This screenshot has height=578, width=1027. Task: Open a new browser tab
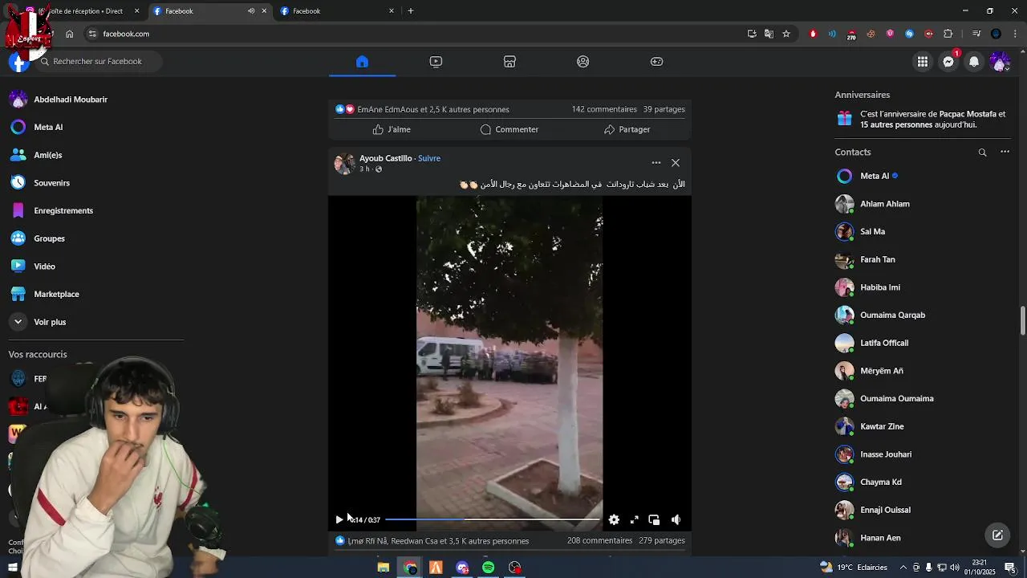[x=411, y=11]
